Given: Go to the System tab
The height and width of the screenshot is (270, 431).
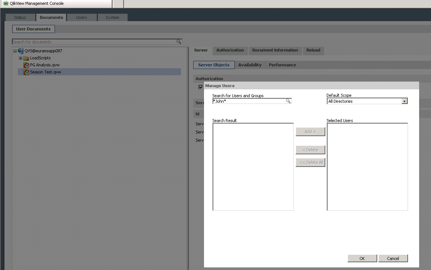Looking at the screenshot, I should 112,17.
